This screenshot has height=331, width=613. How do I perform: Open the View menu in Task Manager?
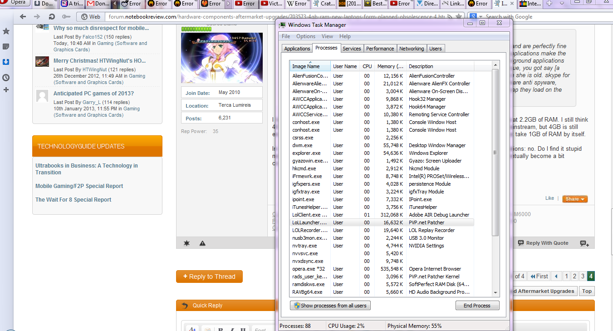tap(327, 36)
